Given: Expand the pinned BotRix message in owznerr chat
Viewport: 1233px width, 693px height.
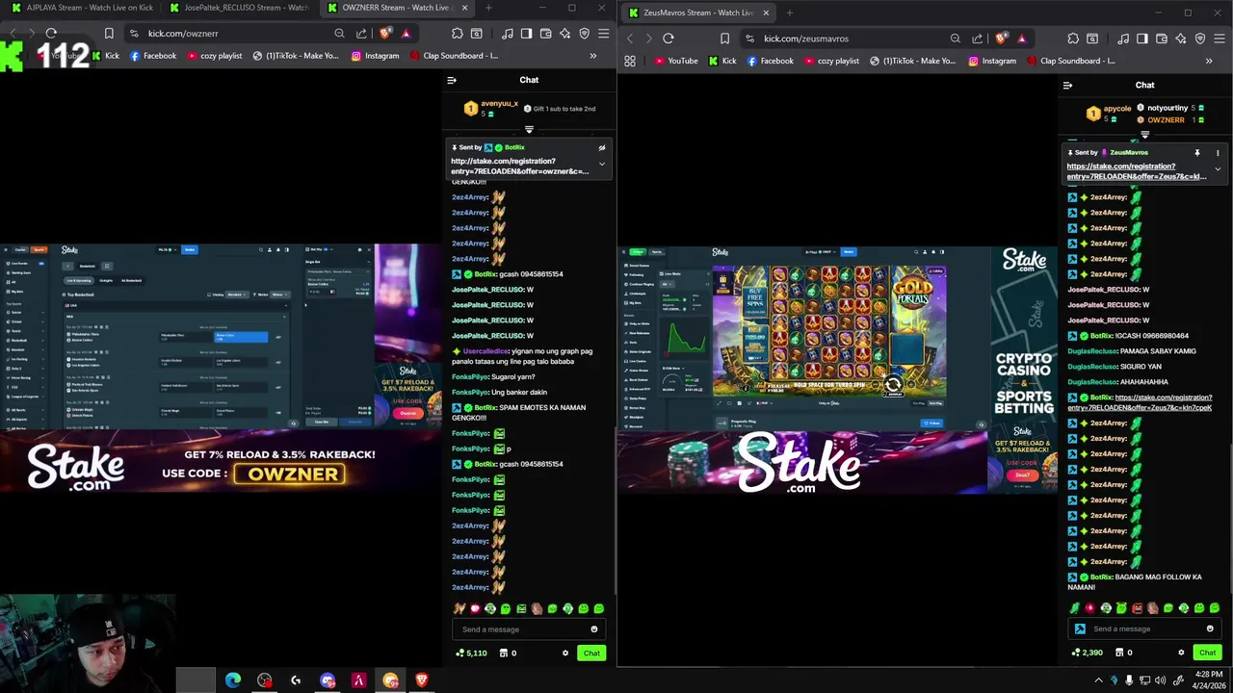Looking at the screenshot, I should [x=602, y=164].
